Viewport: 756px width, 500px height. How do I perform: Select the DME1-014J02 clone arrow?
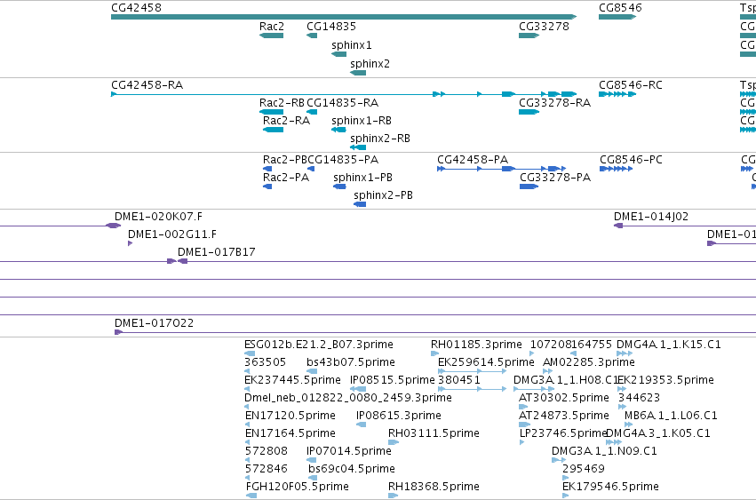[618, 226]
